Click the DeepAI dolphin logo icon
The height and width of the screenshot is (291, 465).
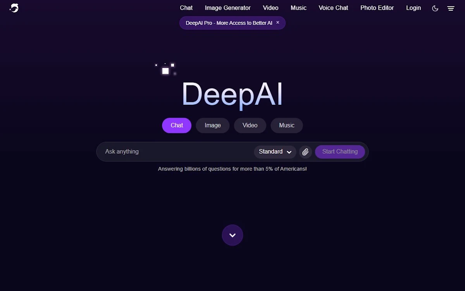pos(14,8)
